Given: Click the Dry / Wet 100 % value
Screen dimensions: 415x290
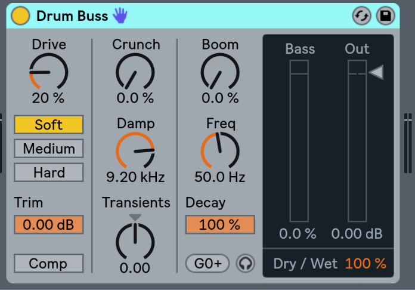Looking at the screenshot, I should click(366, 264).
